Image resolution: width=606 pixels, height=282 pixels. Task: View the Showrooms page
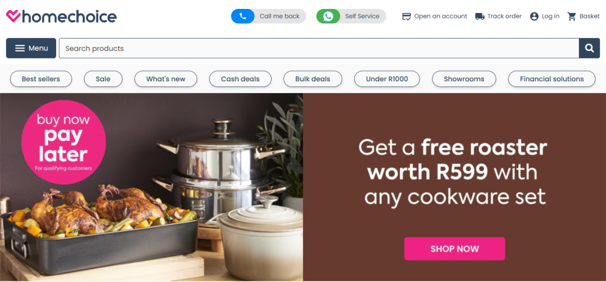[464, 79]
